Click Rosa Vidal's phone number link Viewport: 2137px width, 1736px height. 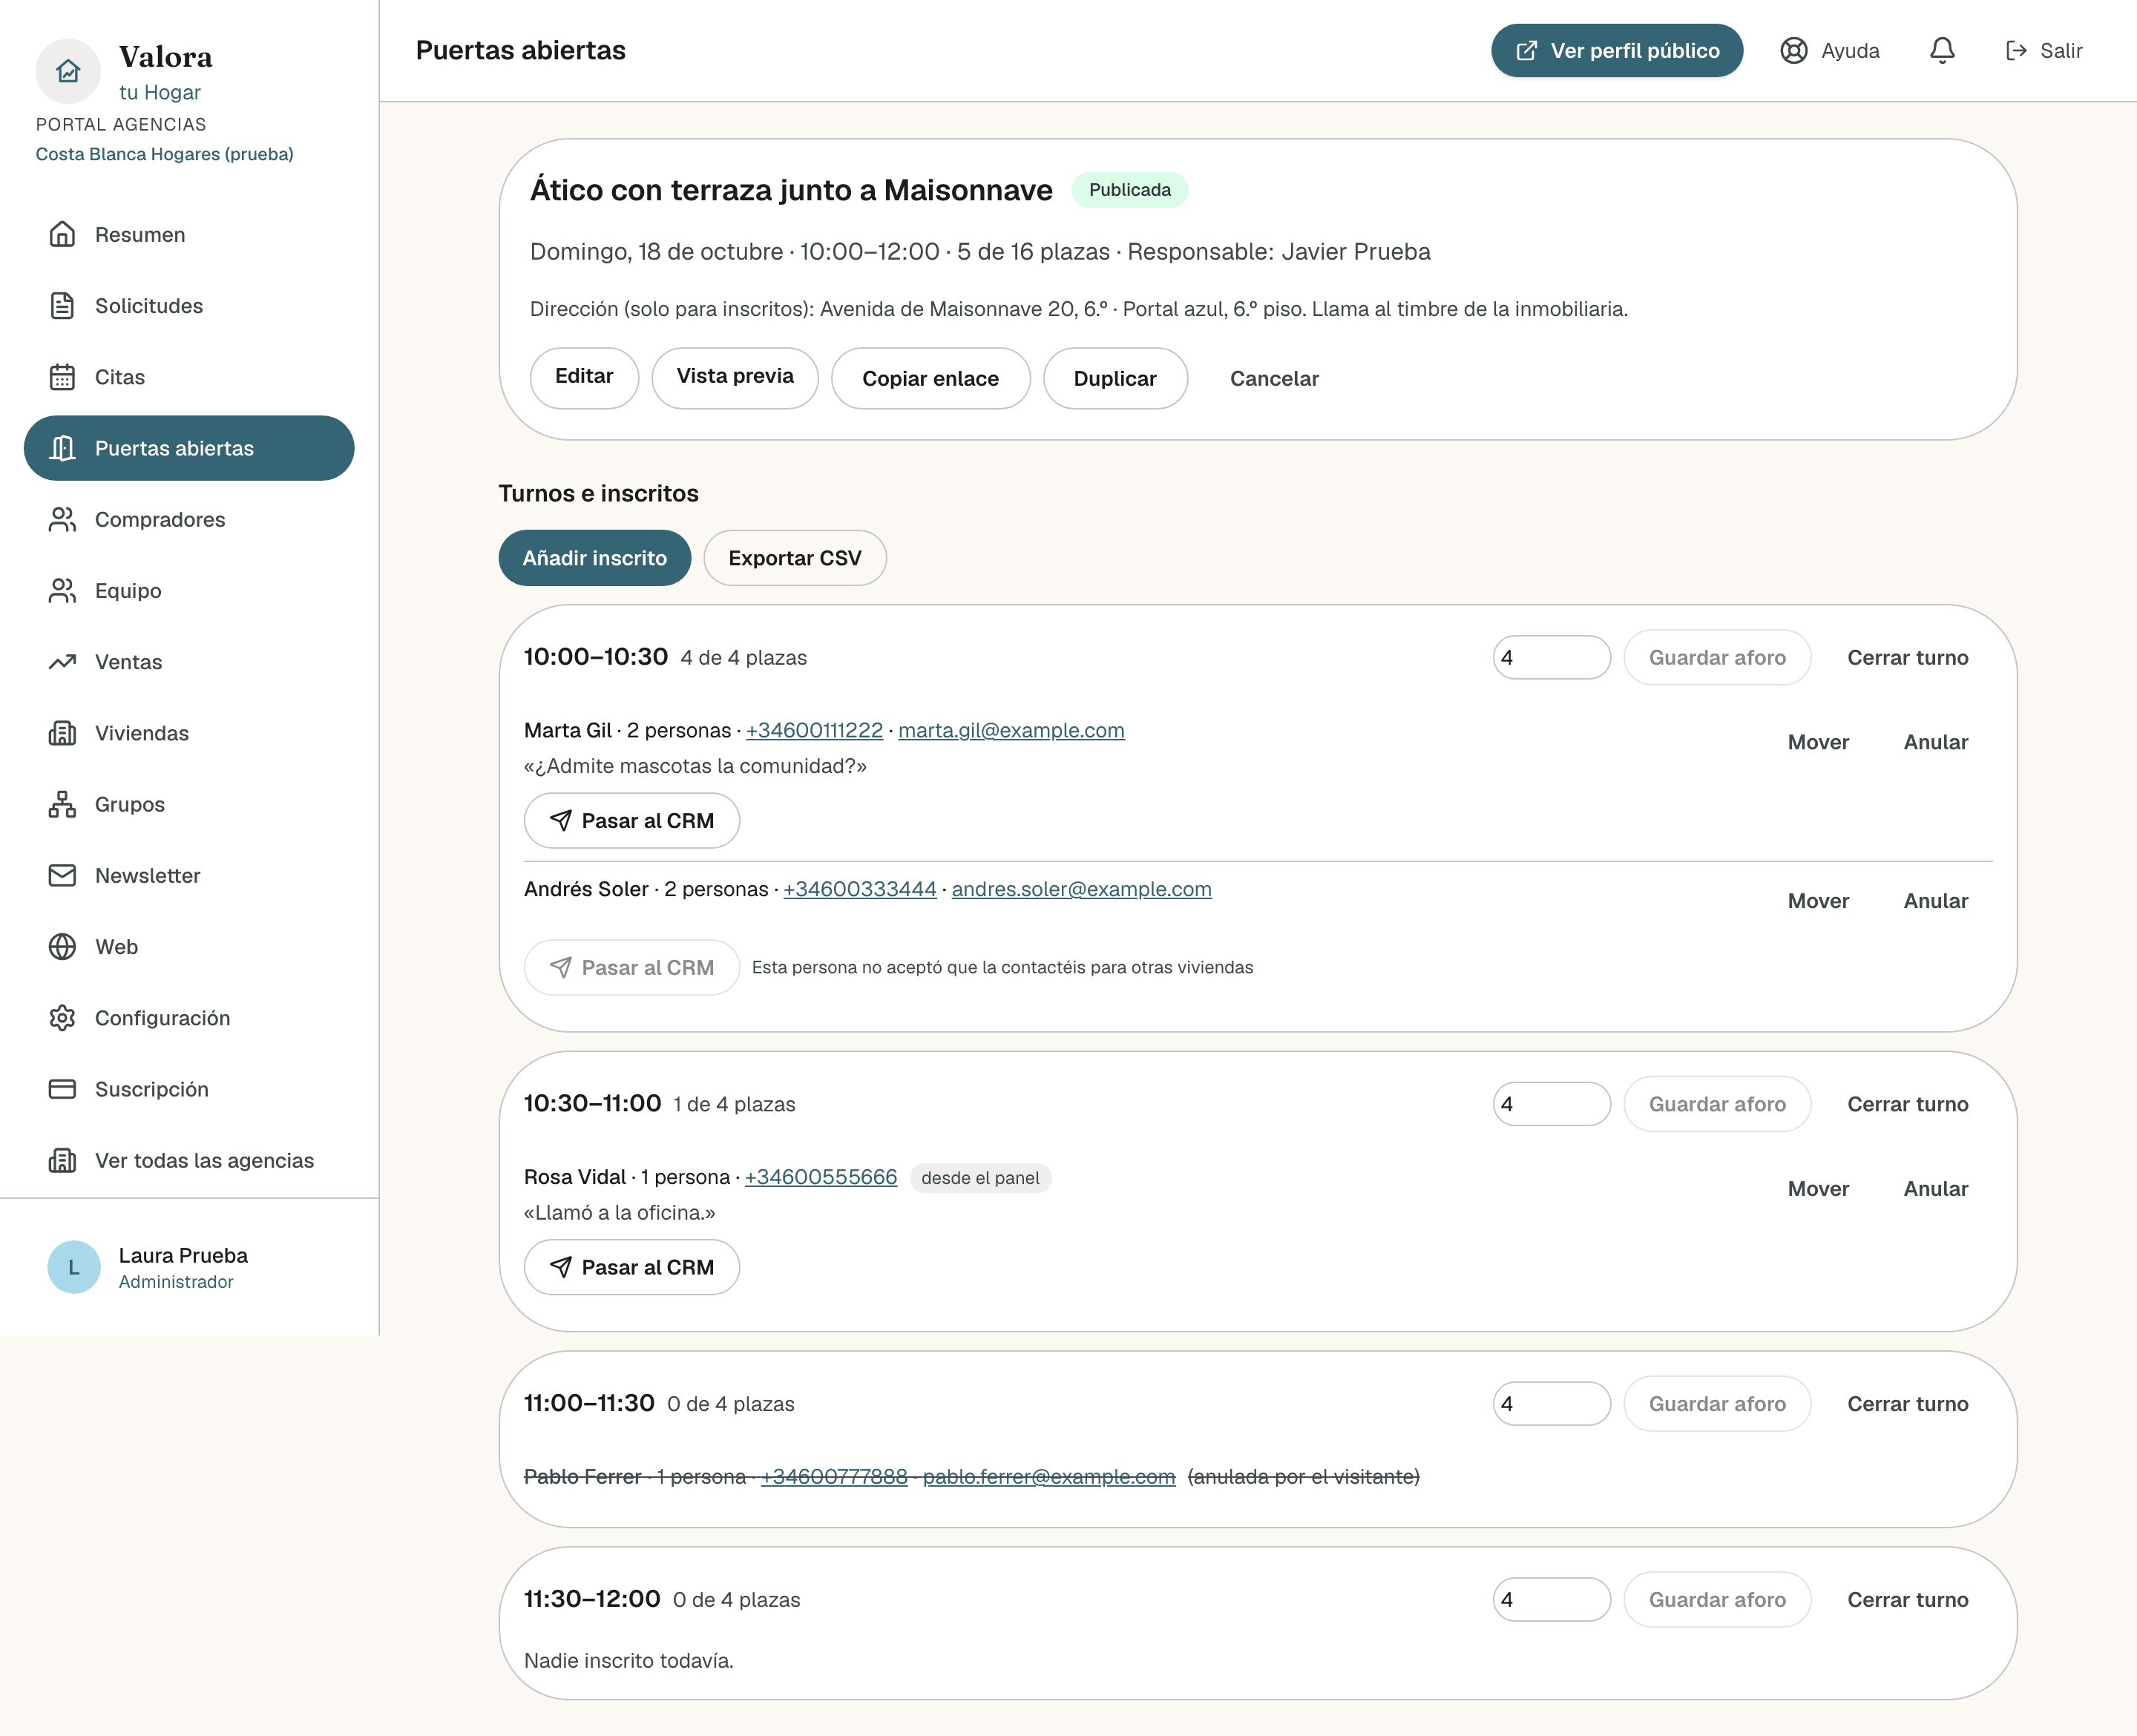(820, 1177)
